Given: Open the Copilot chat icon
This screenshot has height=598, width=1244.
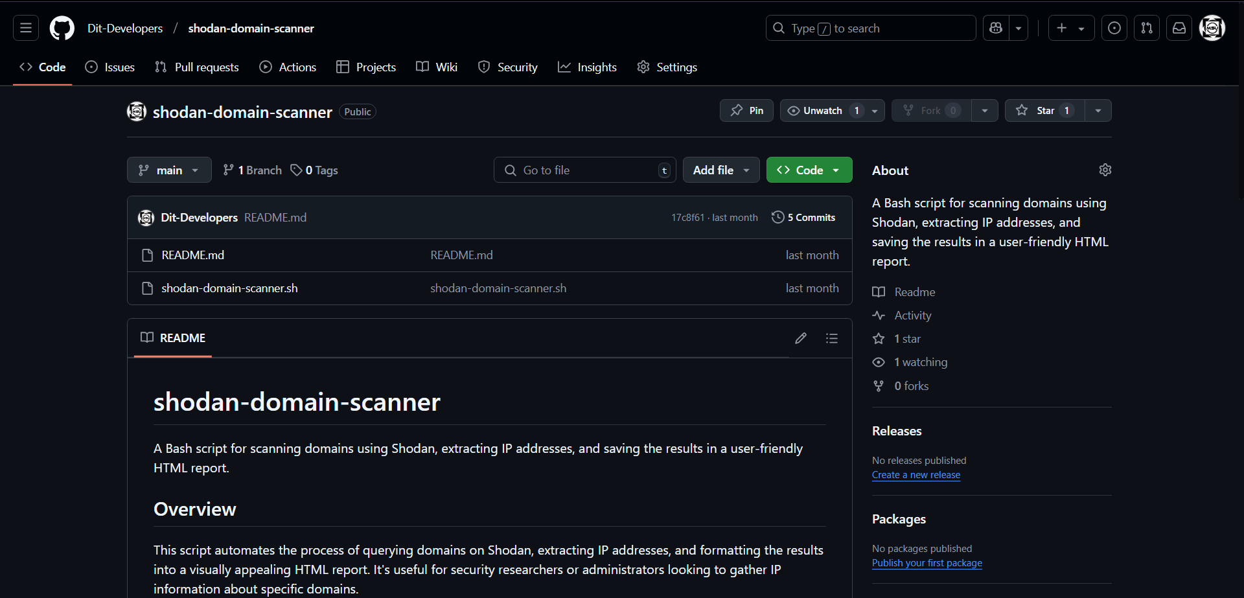Looking at the screenshot, I should tap(996, 28).
